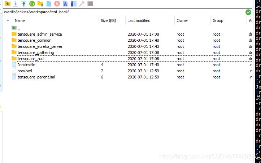Select the tensquare_gathering folder
Screen dimensions: 261x163
pos(36,53)
